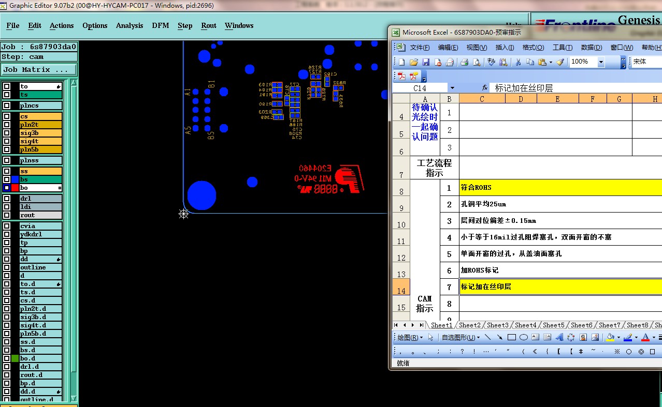Click the blue color swatch for layer 'bs'
The width and height of the screenshot is (662, 407).
15,179
